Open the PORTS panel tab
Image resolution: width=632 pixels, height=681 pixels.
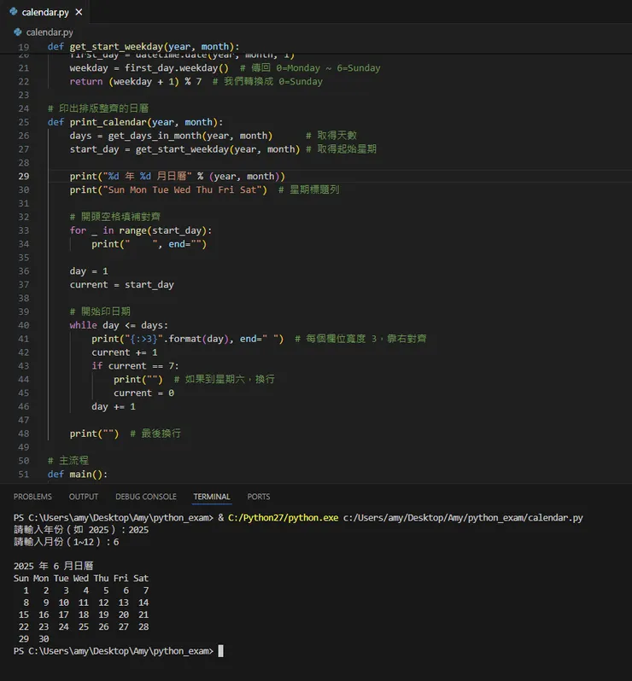tap(259, 497)
